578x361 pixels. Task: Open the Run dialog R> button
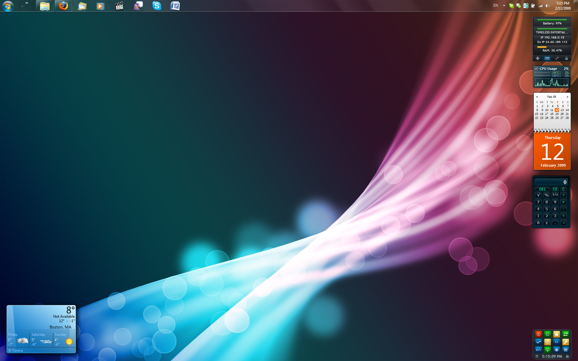[x=556, y=342]
